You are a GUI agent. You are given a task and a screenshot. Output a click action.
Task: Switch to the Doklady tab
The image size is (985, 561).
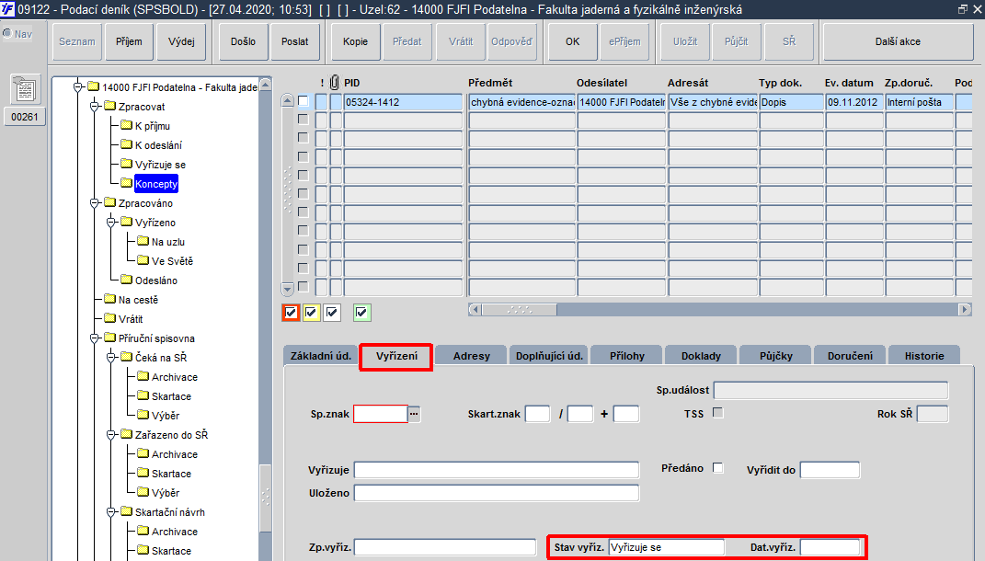701,356
